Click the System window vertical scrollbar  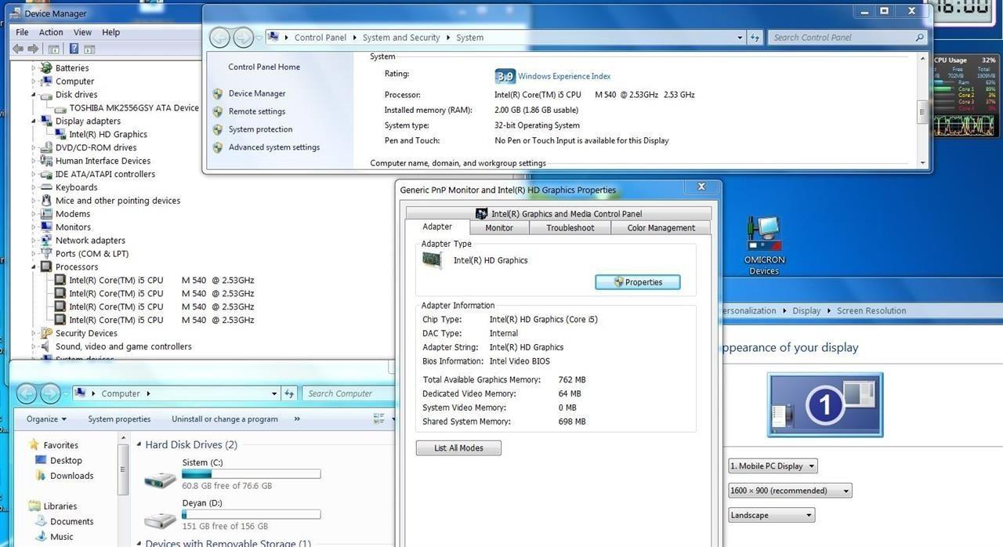click(x=923, y=110)
